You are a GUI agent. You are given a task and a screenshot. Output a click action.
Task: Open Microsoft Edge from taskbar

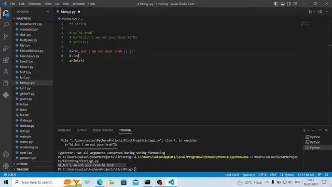(100, 182)
